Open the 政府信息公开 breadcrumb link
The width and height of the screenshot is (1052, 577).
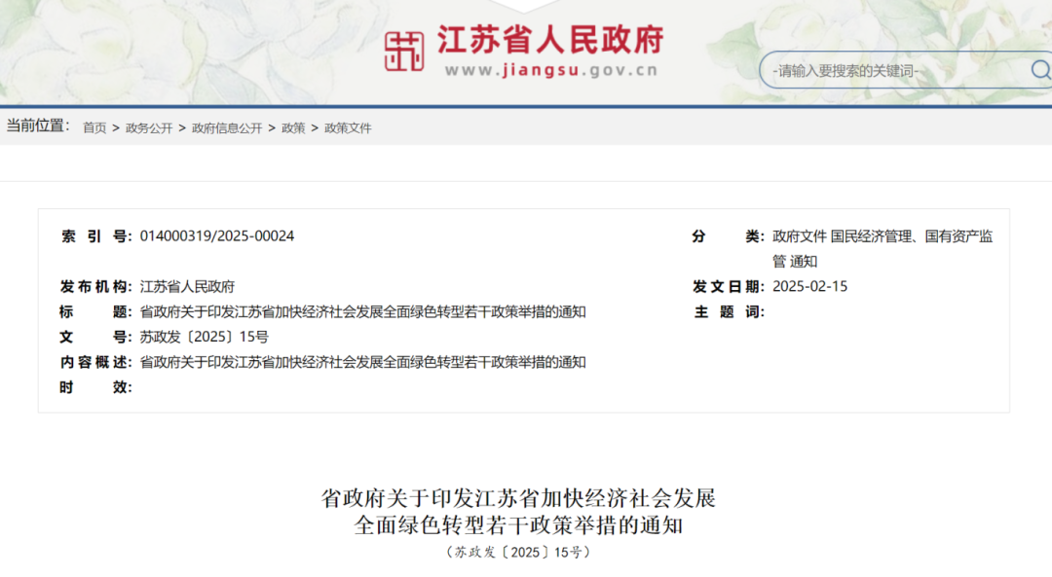[x=224, y=127]
